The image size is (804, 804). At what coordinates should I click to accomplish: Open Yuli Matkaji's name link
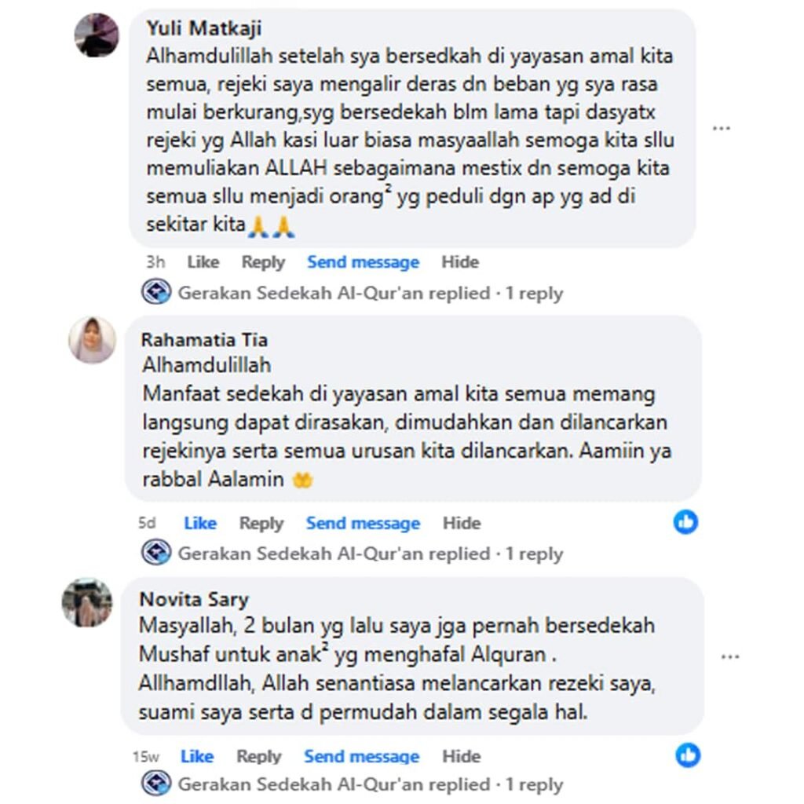point(204,29)
